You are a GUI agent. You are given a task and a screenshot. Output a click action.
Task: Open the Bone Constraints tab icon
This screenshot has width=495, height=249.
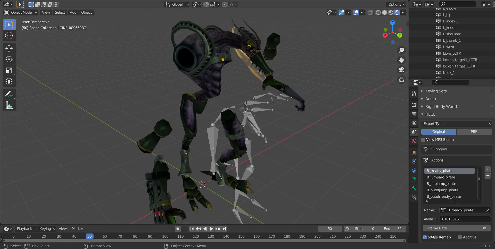[x=414, y=197]
